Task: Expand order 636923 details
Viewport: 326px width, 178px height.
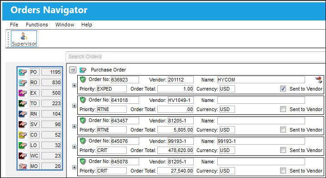Action: (74, 85)
